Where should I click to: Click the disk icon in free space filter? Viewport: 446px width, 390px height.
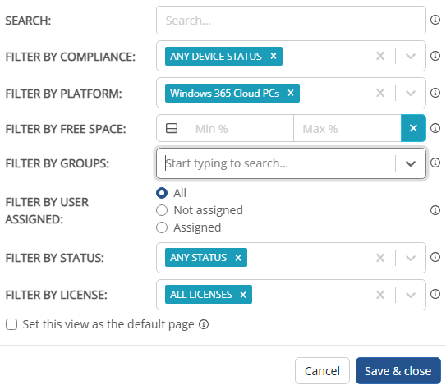pyautogui.click(x=172, y=128)
